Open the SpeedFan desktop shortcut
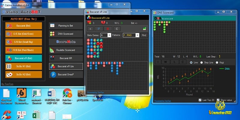This screenshot has height=120, width=240. pos(98,98)
